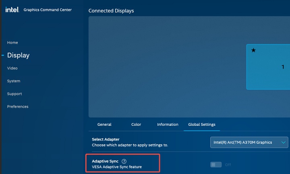The image size is (290, 174).
Task: Click the primary display star icon
Action: [253, 50]
